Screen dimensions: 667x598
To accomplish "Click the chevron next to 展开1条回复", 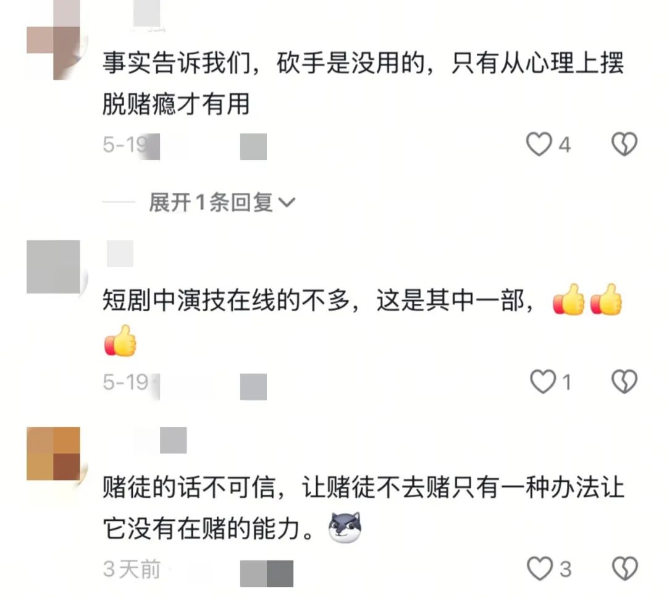I will coord(287,202).
